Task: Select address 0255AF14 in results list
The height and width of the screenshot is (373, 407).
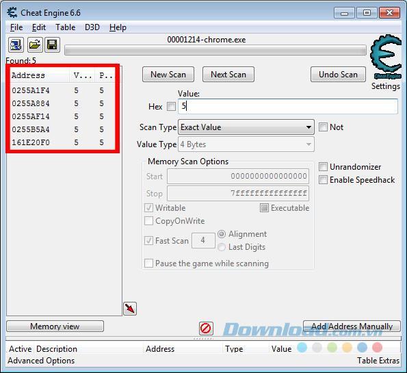Action: 62,116
